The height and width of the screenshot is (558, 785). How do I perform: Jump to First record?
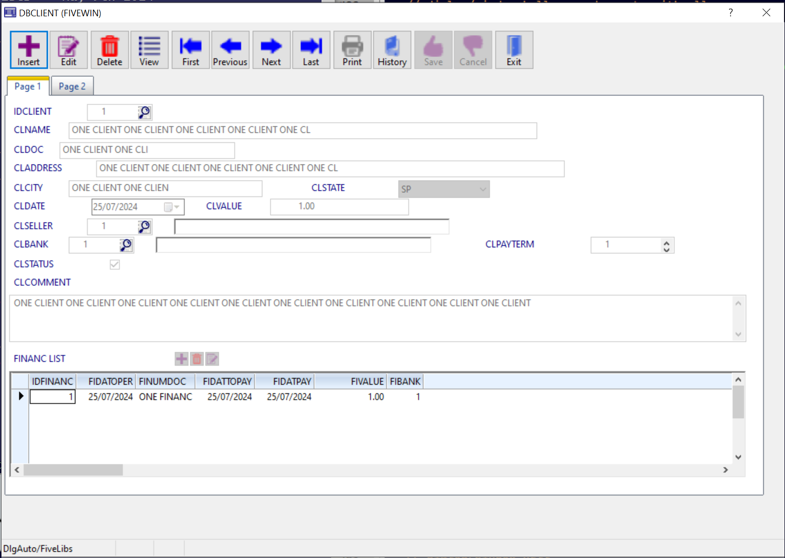pos(191,50)
